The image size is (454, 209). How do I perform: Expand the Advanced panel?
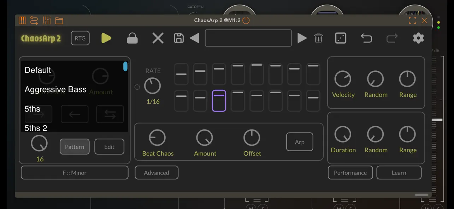tap(156, 172)
